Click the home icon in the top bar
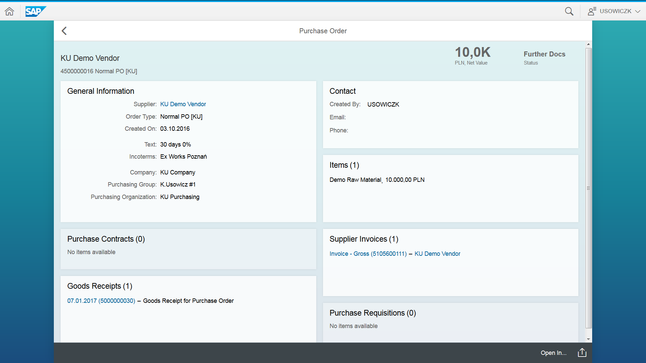Image resolution: width=646 pixels, height=363 pixels. (9, 11)
